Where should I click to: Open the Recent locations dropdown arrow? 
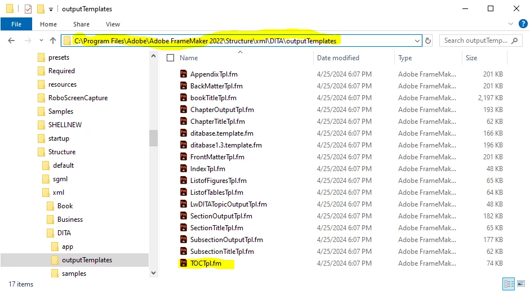41,41
